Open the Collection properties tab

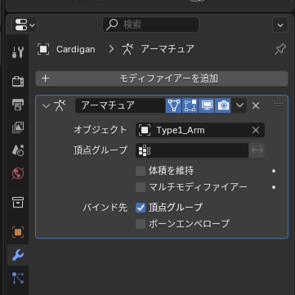tap(18, 203)
